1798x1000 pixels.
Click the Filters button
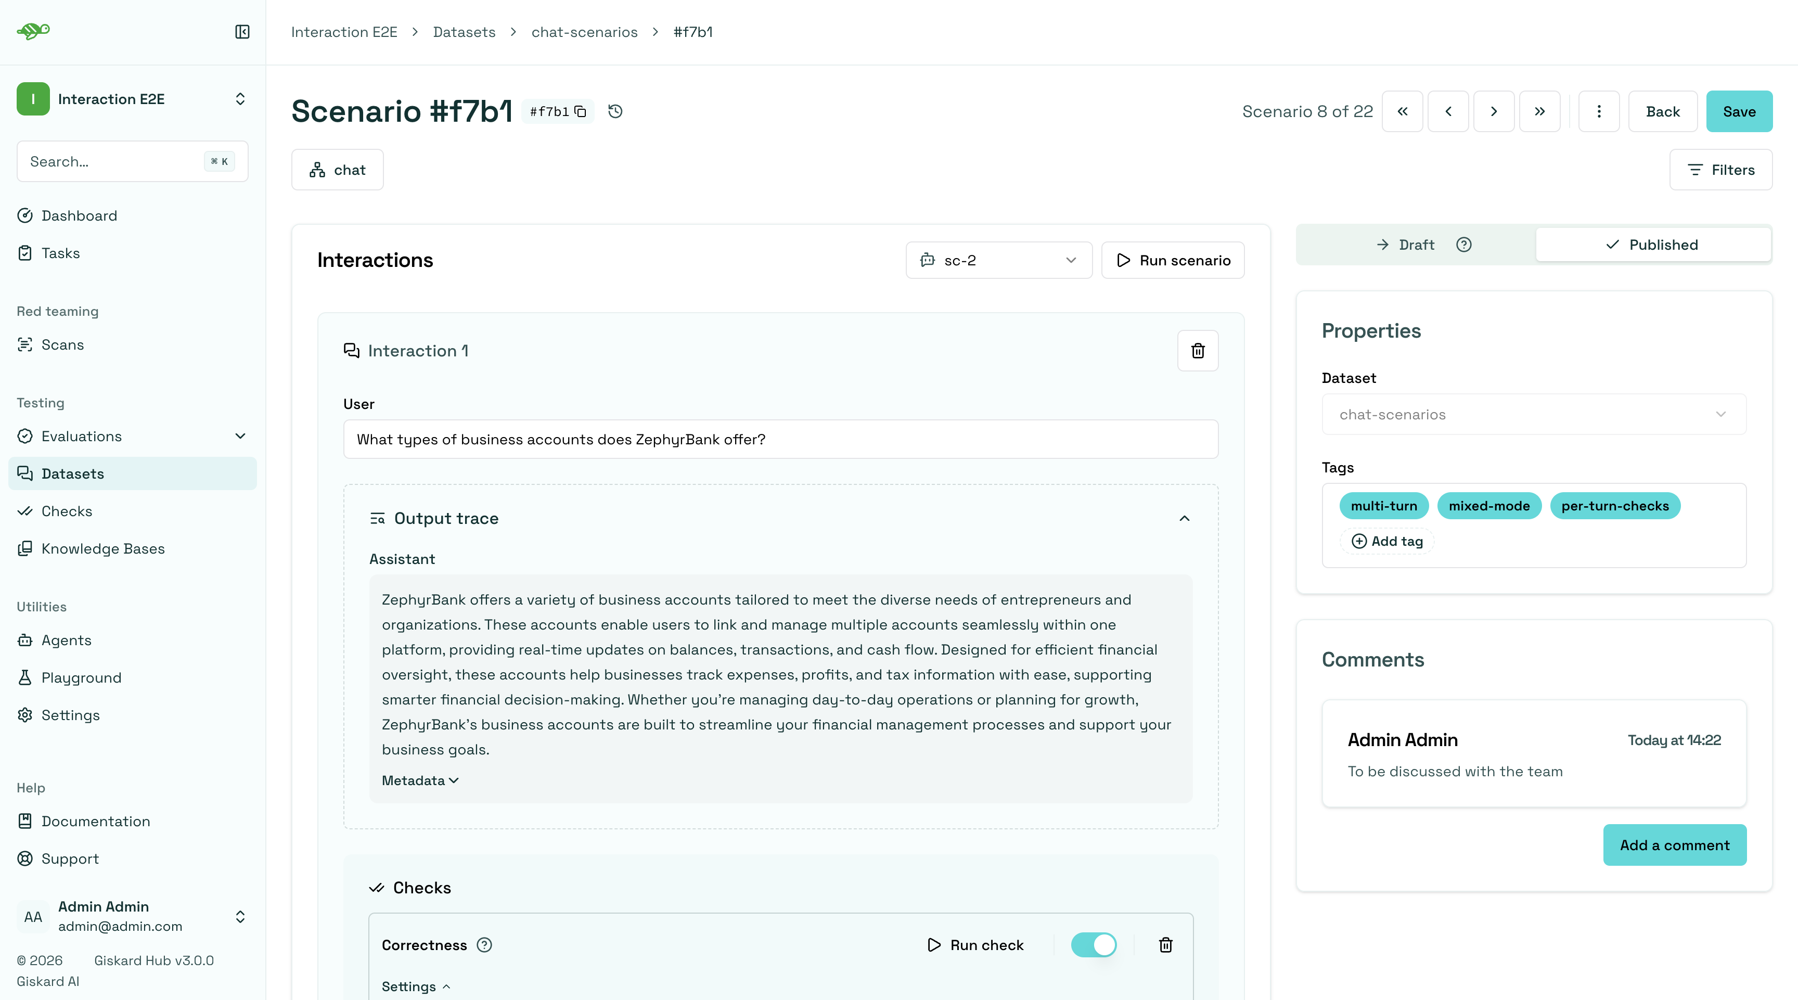1720,170
